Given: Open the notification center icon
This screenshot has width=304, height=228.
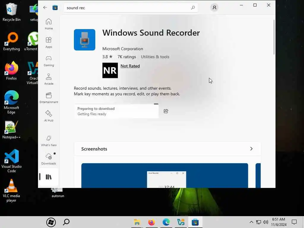Looking at the screenshot, I should [294, 222].
